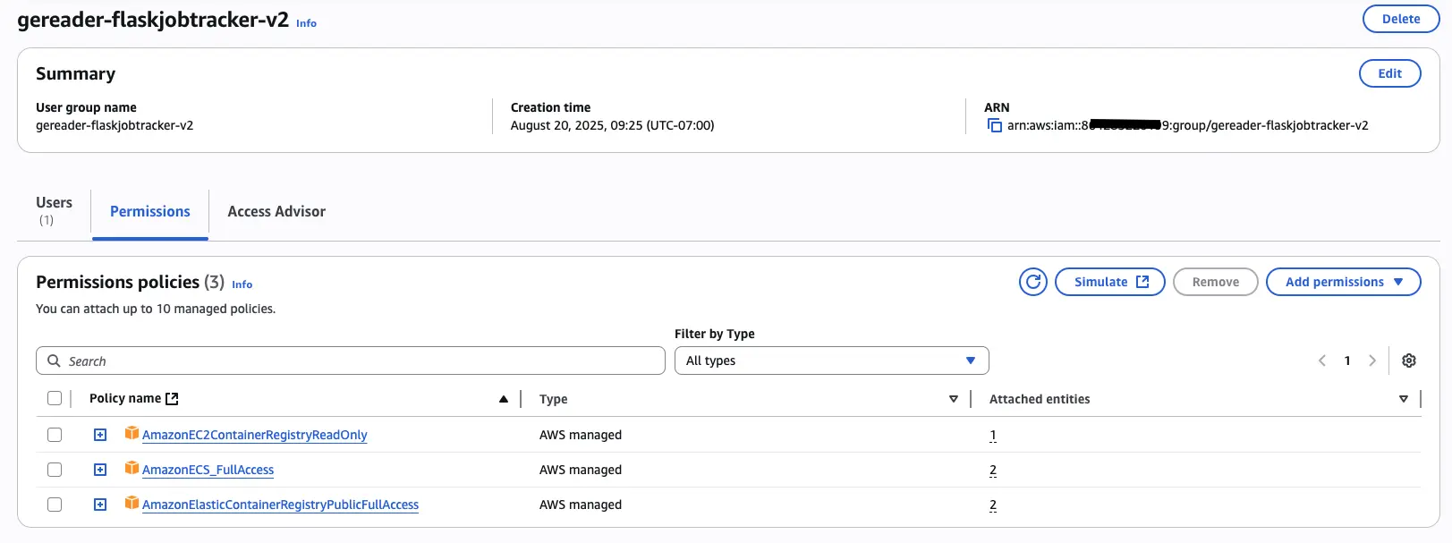This screenshot has width=1452, height=543.
Task: Click the refresh policies icon button
Action: tap(1032, 282)
